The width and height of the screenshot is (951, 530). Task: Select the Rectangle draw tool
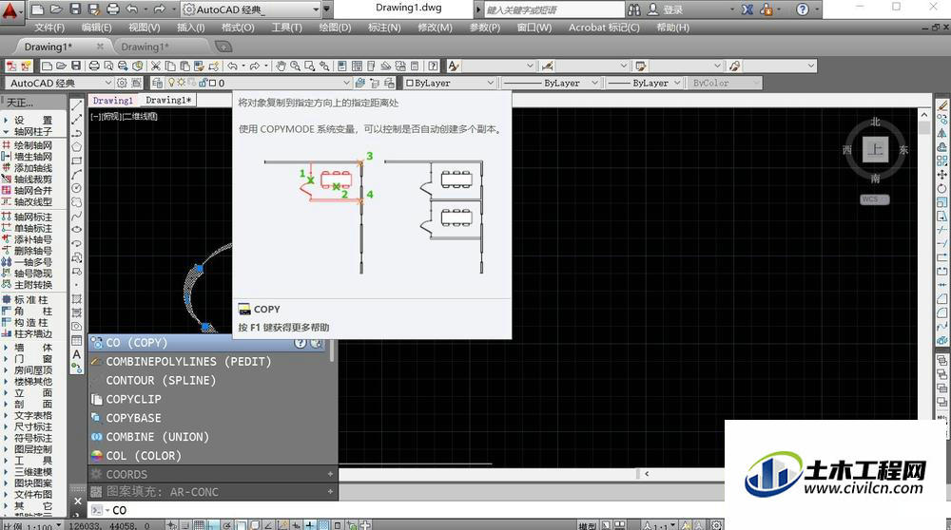coord(76,161)
